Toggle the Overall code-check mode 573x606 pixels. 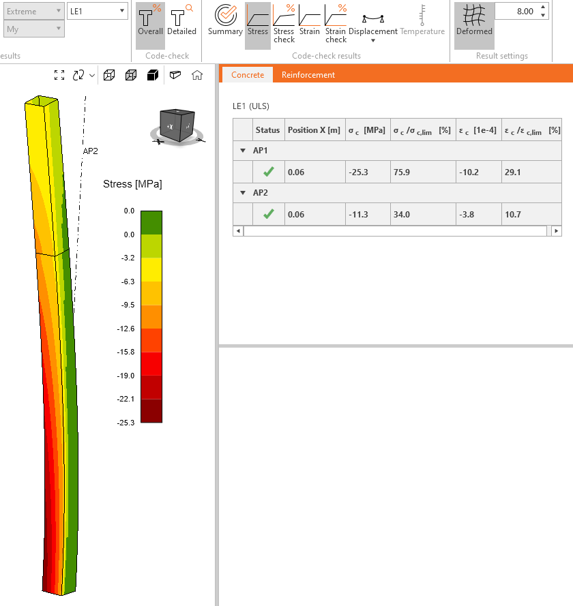click(150, 20)
